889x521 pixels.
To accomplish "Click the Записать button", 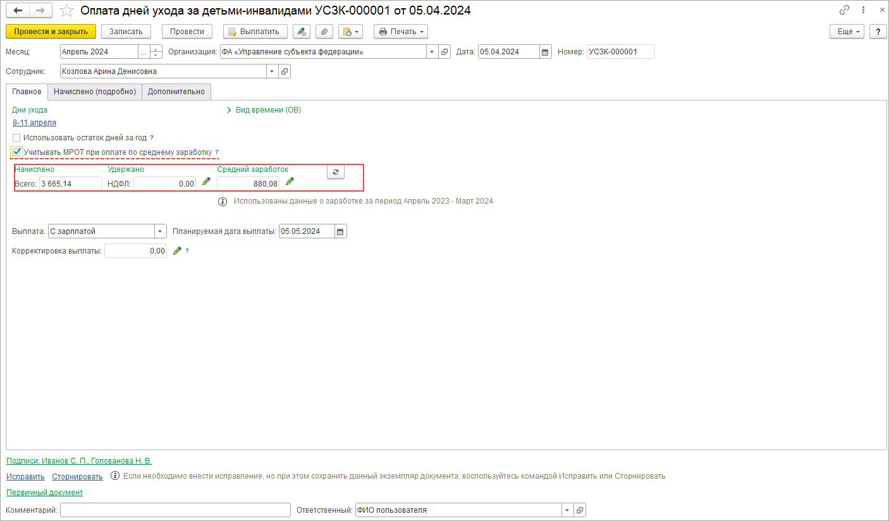I will [126, 32].
